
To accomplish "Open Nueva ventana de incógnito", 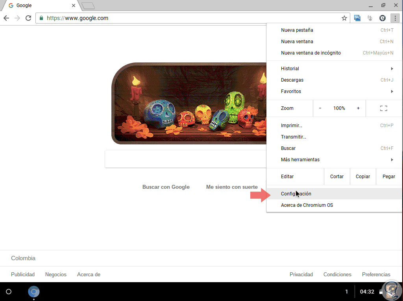I will pos(334,53).
